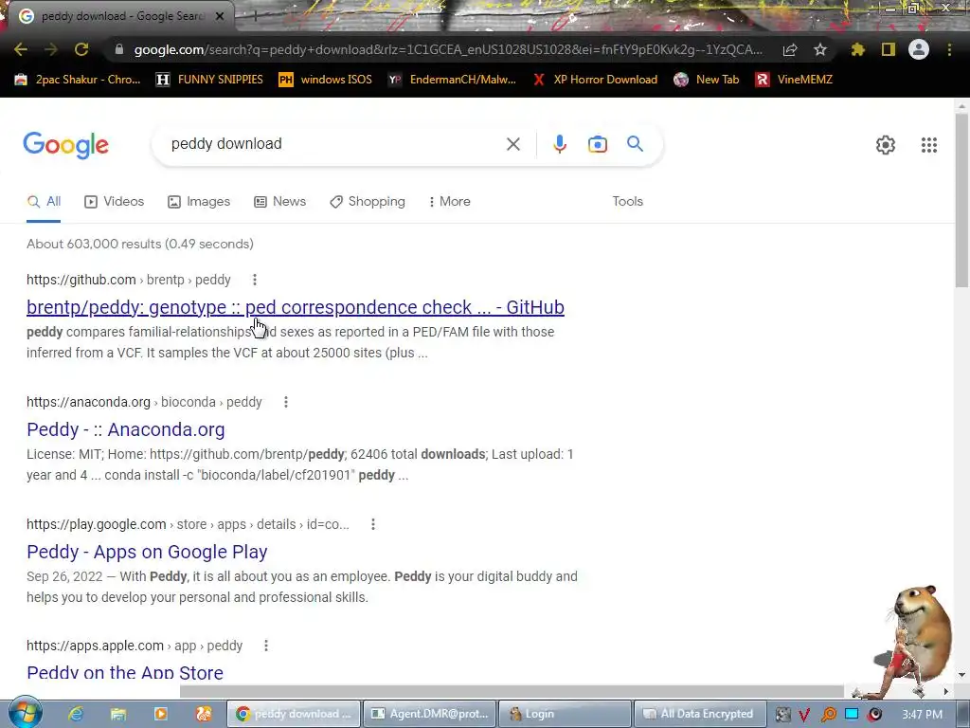Launch the media player taskbar icon

(161, 714)
